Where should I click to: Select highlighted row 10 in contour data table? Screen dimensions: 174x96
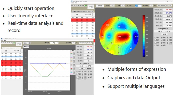83,34
